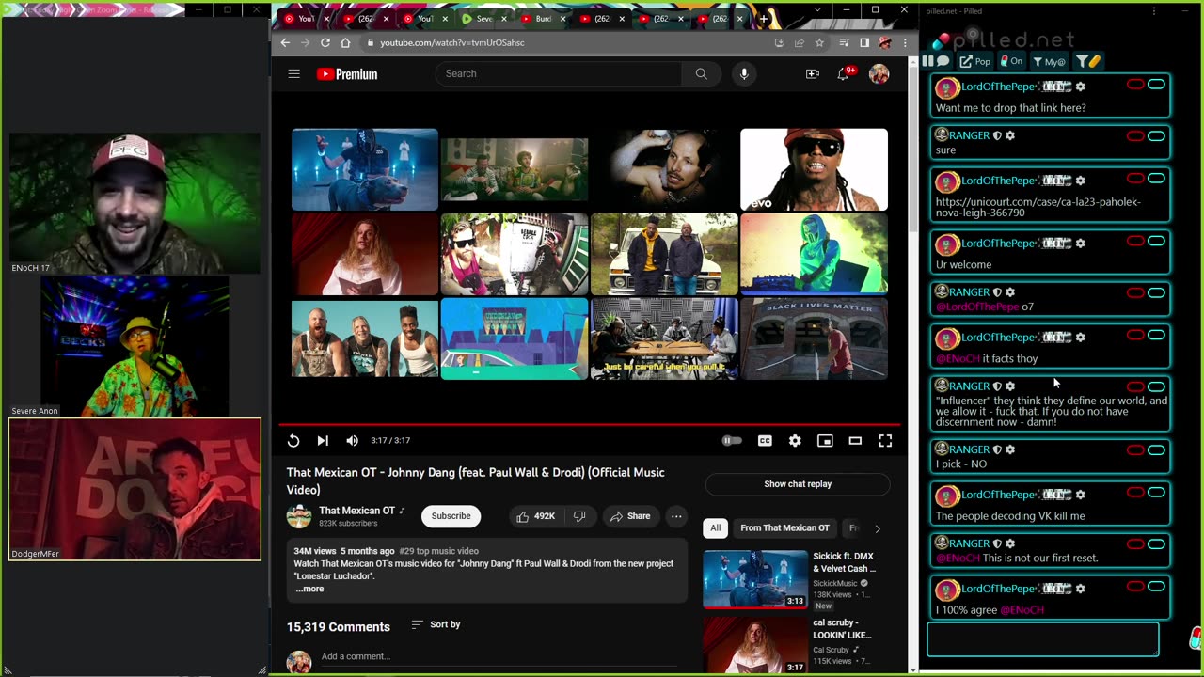The image size is (1204, 677).
Task: Like the video showing 492K likes
Action: pos(536,516)
